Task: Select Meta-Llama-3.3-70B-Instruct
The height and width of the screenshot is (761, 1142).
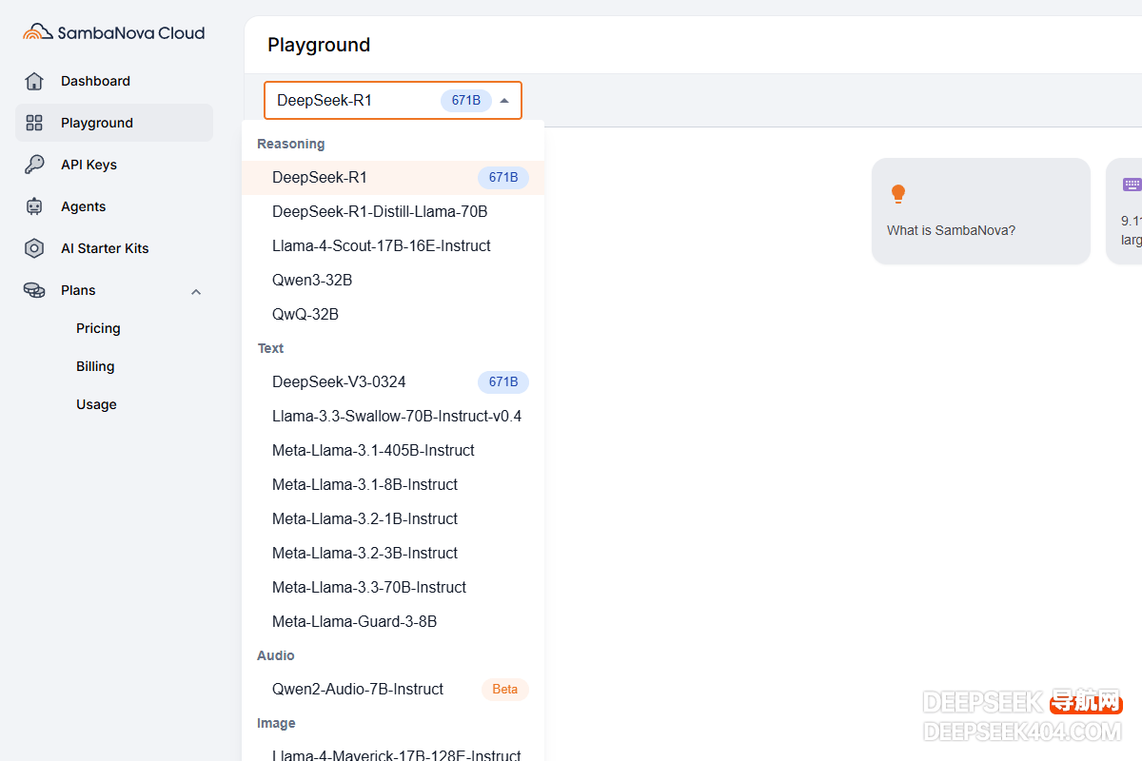Action: click(393, 587)
